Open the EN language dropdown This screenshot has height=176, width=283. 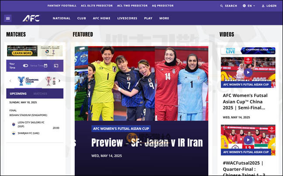(x=251, y=6)
